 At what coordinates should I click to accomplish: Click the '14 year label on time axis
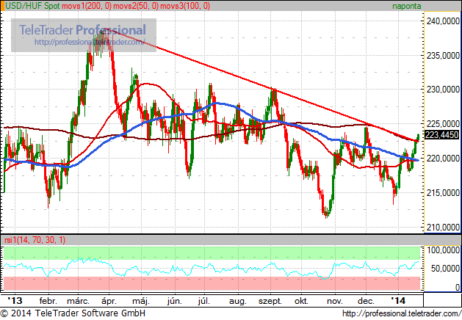click(398, 301)
